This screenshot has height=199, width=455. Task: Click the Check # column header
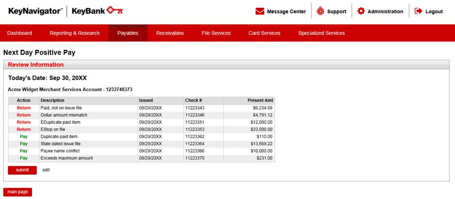194,100
